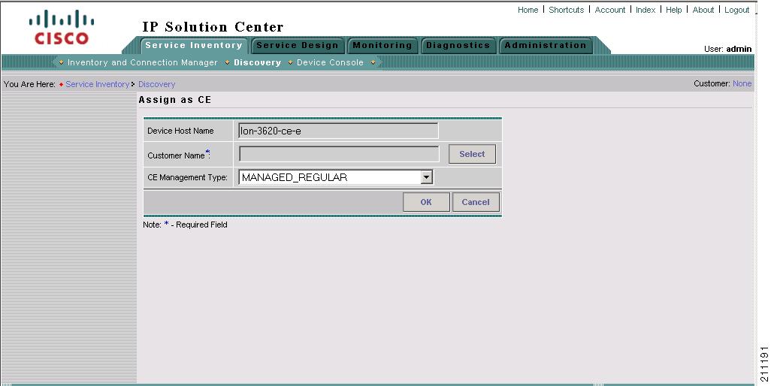
Task: Open the Device Console submenu item
Action: 330,62
